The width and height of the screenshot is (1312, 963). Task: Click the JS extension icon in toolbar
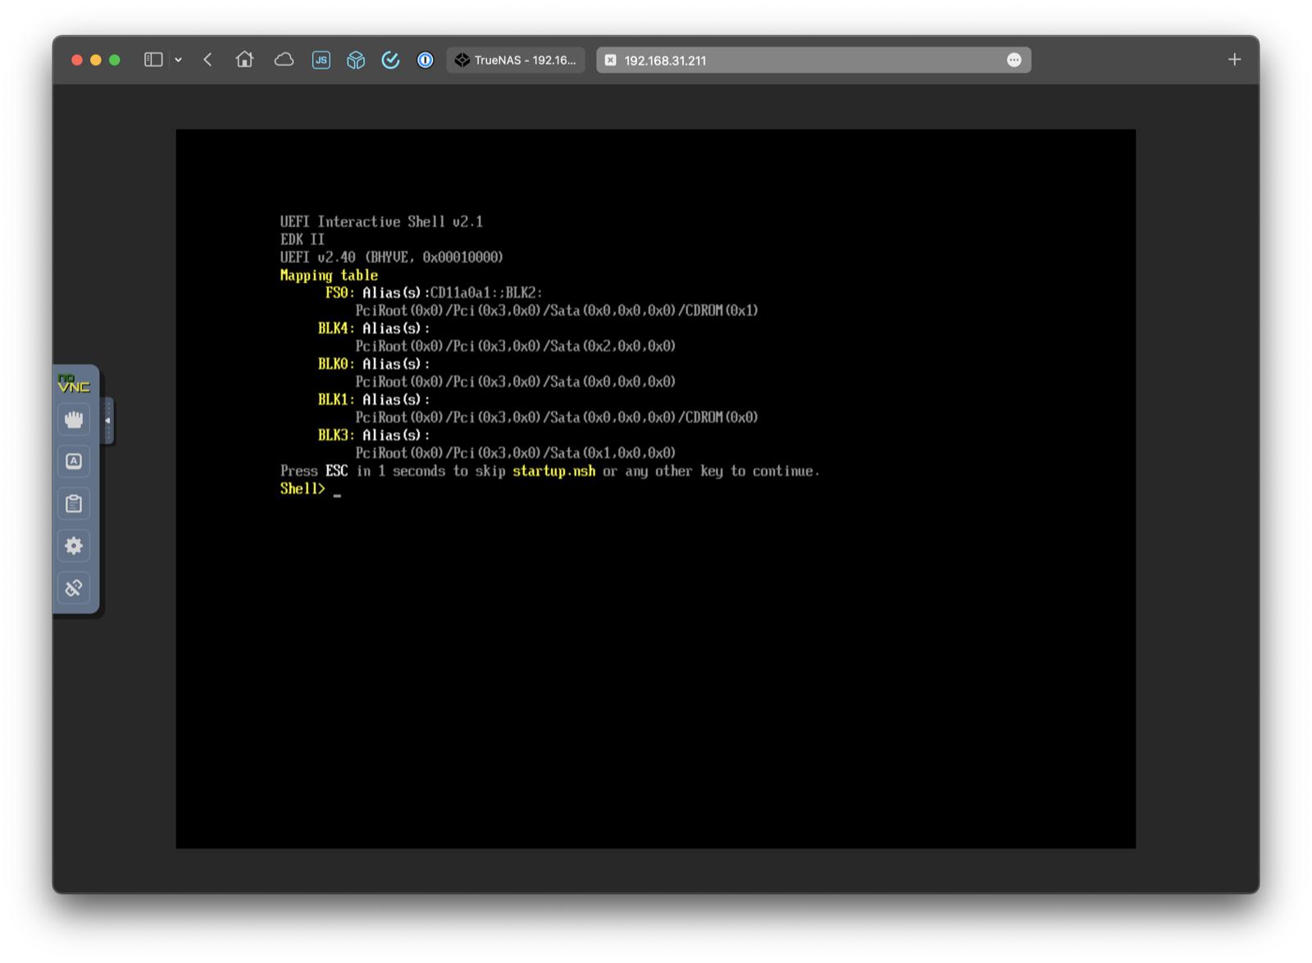pos(321,60)
